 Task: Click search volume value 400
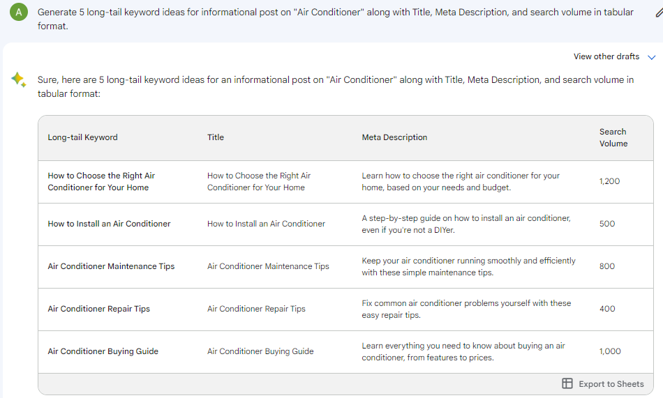pos(606,309)
